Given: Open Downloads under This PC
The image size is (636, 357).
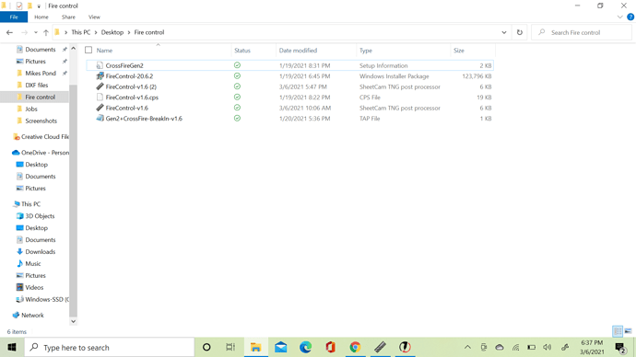Looking at the screenshot, I should click(41, 252).
